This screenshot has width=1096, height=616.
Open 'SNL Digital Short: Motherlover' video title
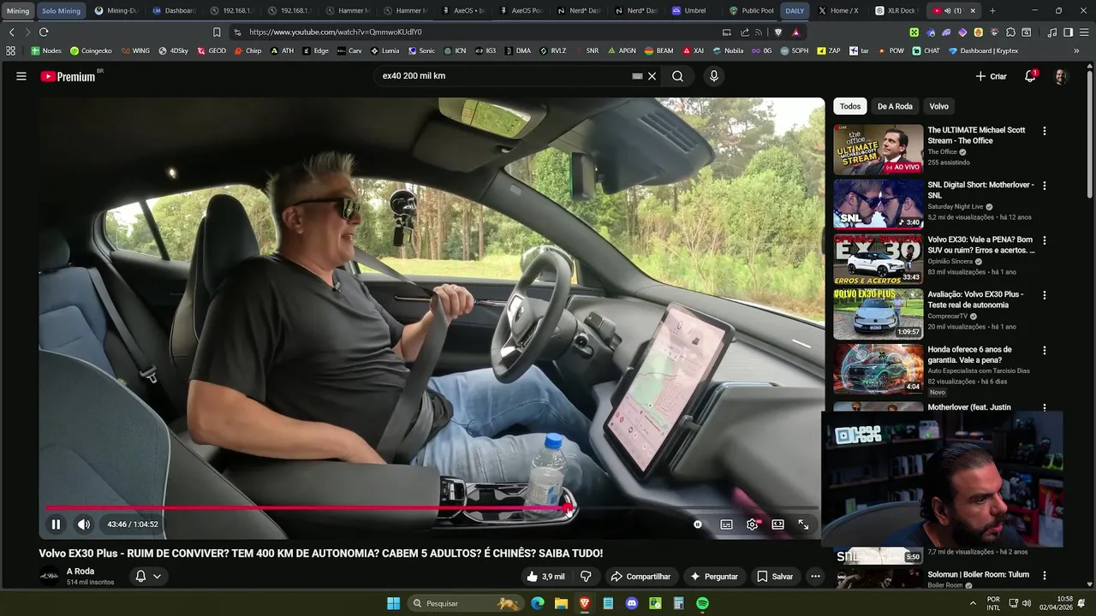click(980, 190)
